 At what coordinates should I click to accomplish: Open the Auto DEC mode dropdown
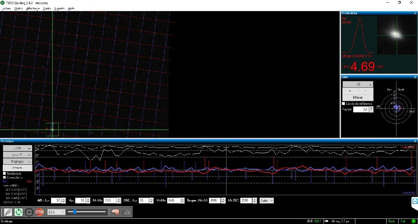[x=267, y=200]
